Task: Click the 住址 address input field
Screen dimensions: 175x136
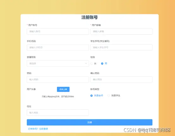Action: click(x=58, y=113)
